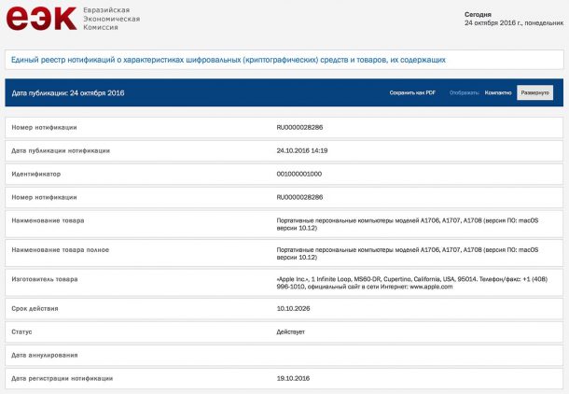Click the Изготовитель товара row label
Viewport: 569px width, 394px height.
coord(45,279)
